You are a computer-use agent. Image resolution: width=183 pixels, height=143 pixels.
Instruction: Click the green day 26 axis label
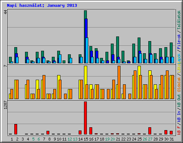pos(145,139)
